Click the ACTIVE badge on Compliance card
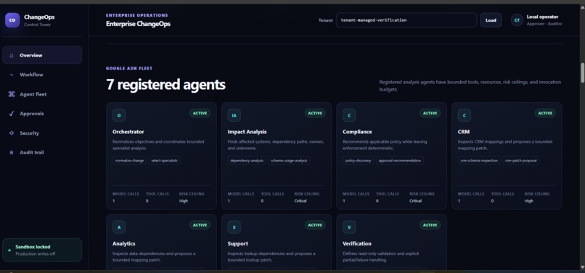 click(430, 113)
